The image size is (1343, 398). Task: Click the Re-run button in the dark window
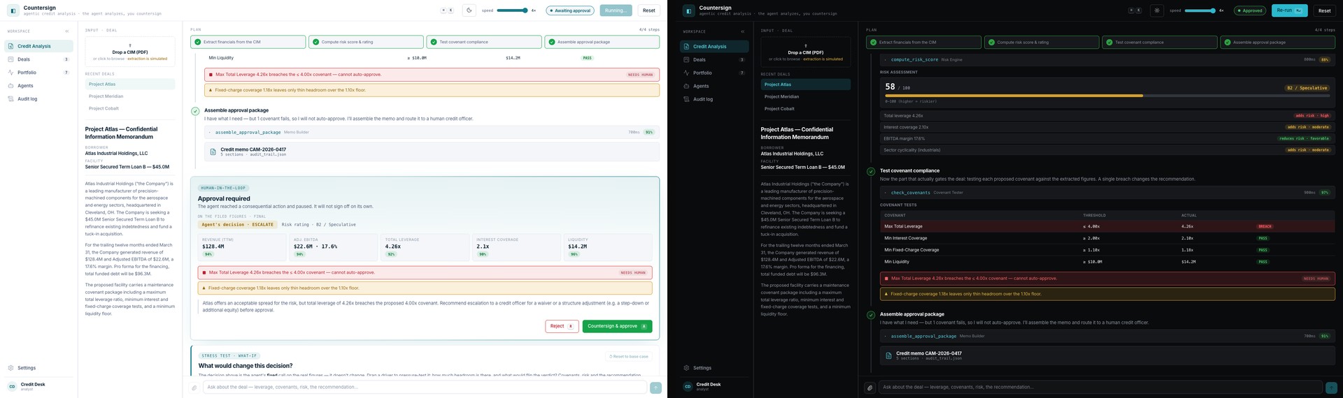pos(1289,10)
